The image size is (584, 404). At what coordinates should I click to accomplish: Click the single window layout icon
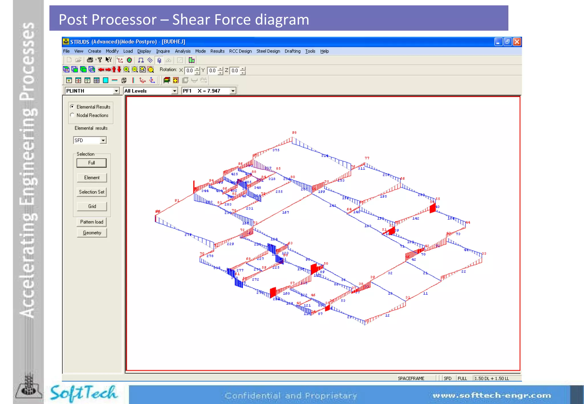(x=69, y=80)
